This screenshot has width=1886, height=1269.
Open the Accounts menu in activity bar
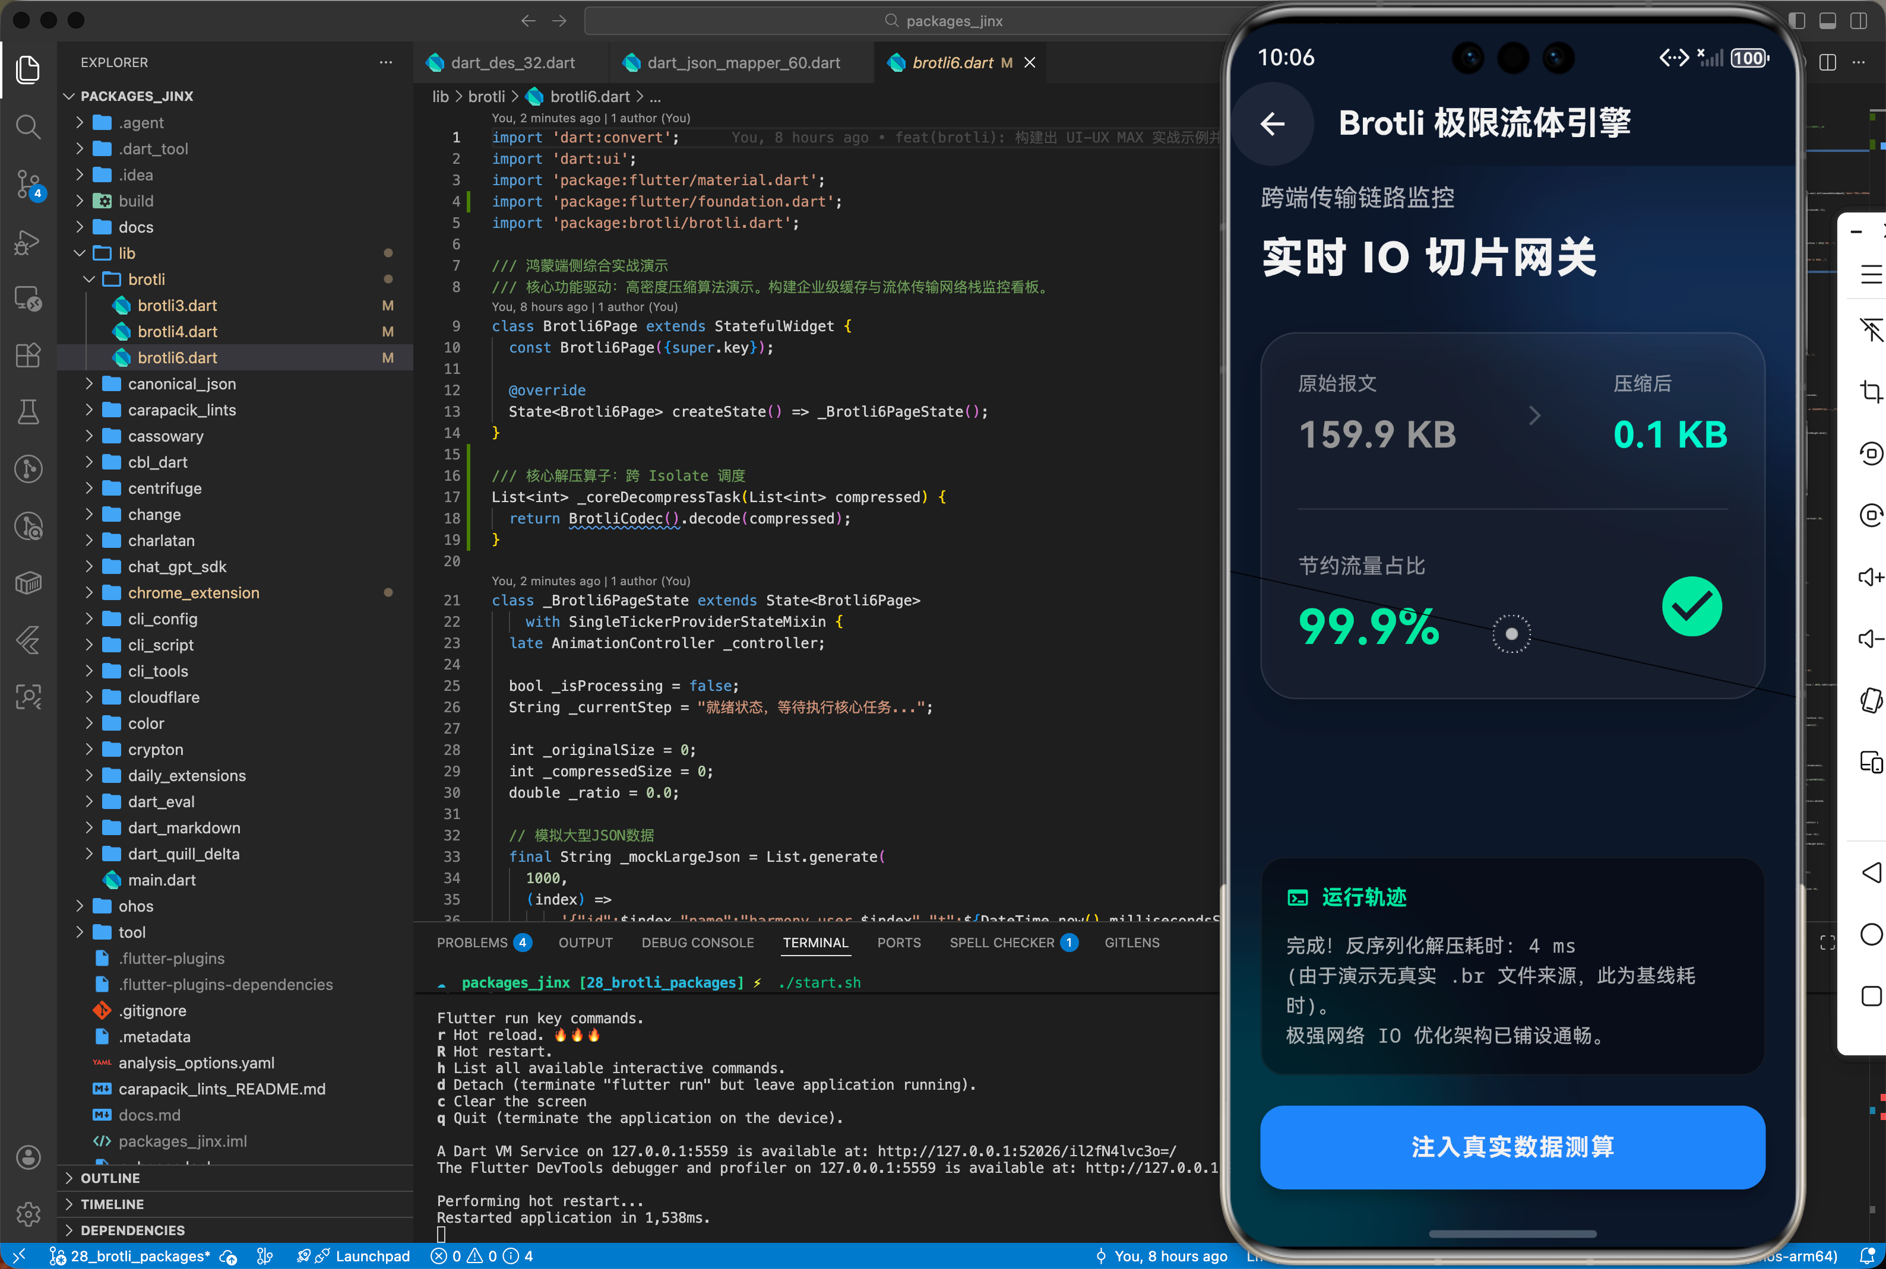(29, 1157)
